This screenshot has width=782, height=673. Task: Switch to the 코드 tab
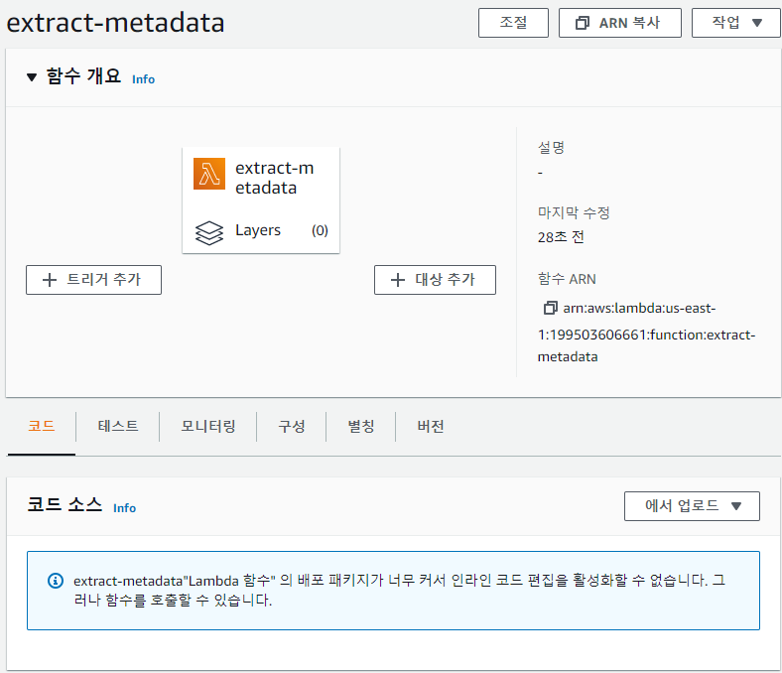[x=42, y=426]
